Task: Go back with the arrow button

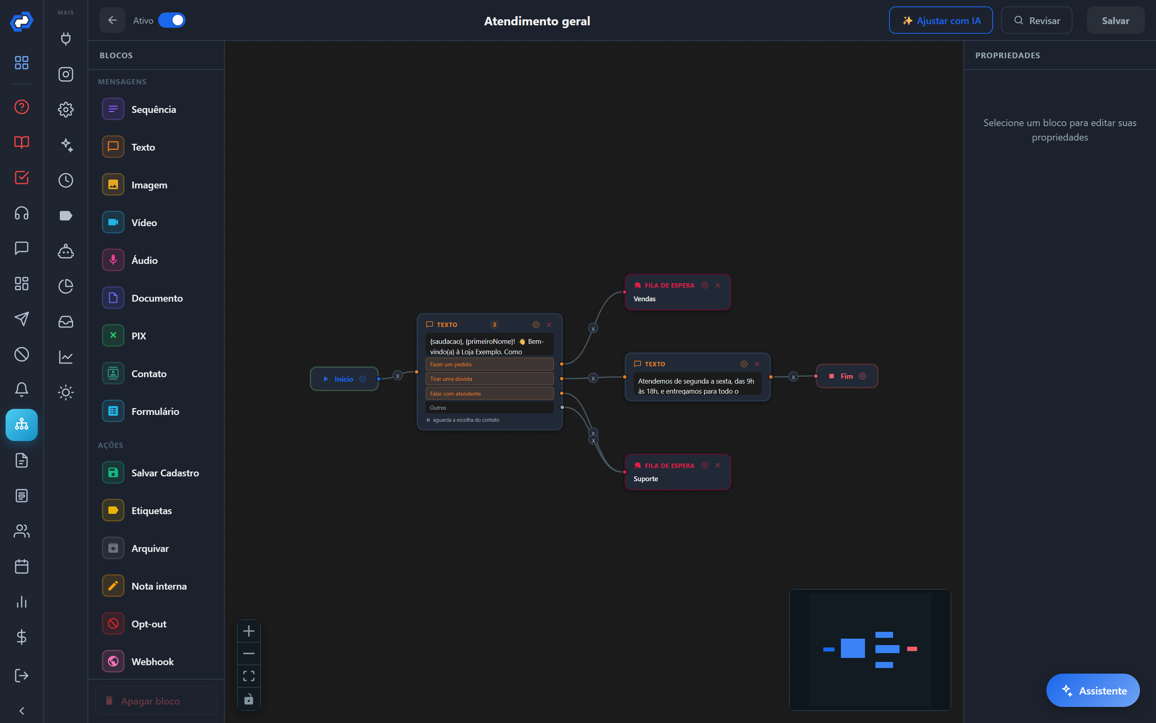Action: coord(112,20)
